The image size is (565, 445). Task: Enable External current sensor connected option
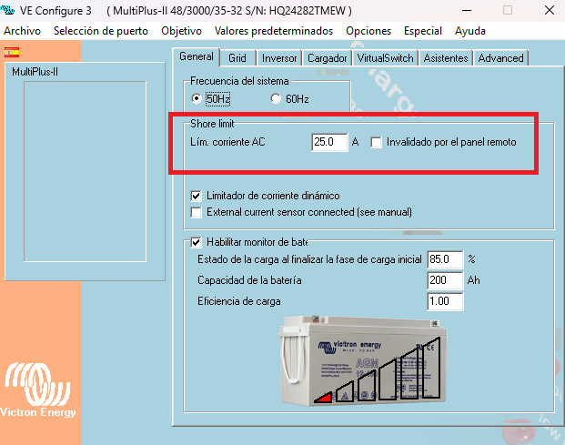click(196, 212)
